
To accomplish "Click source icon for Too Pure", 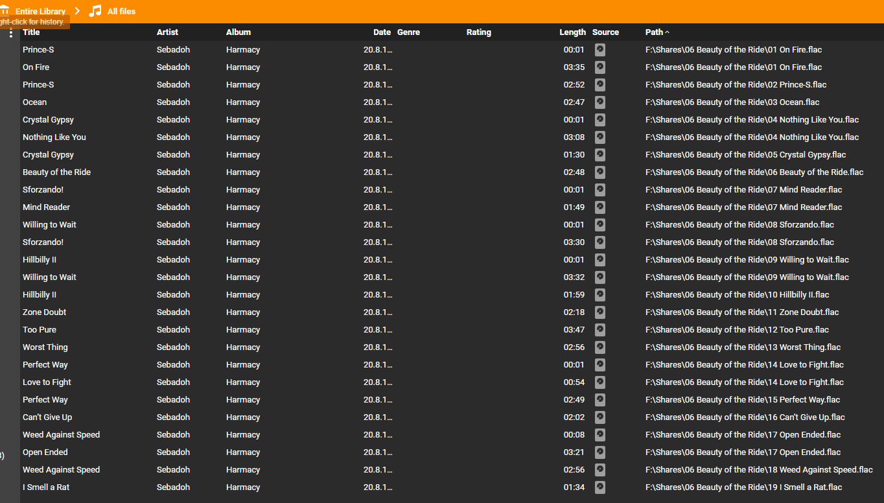I will [600, 329].
